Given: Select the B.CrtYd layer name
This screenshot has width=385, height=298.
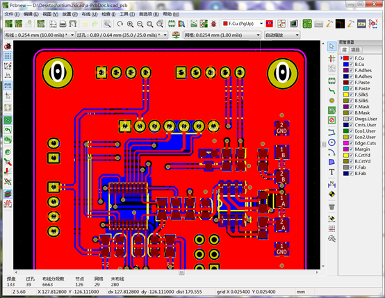Looking at the screenshot, I should point(363,161).
